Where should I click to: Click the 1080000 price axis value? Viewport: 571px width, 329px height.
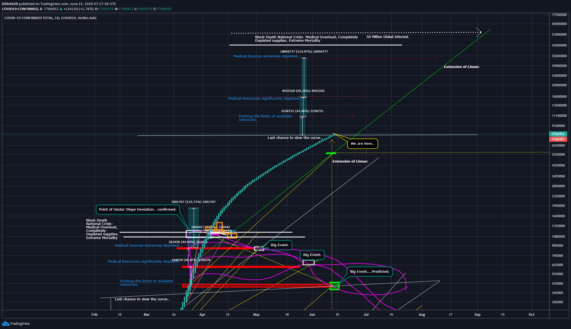[x=558, y=236]
